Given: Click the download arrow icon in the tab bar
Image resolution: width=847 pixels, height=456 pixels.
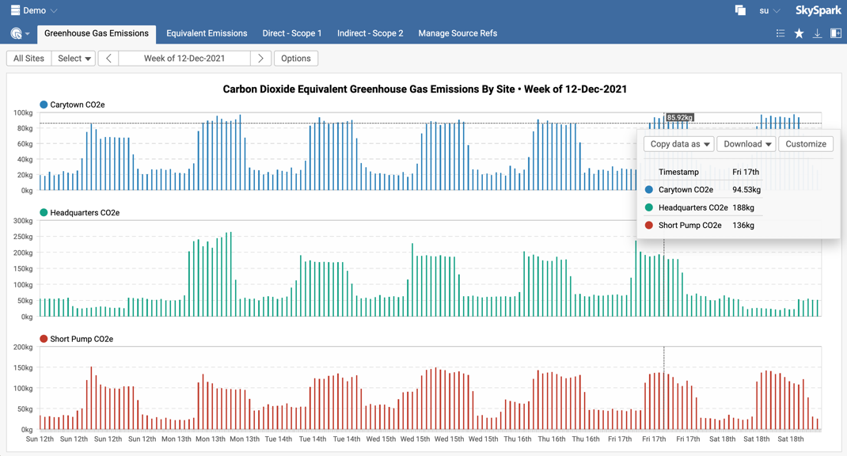Looking at the screenshot, I should 817,33.
